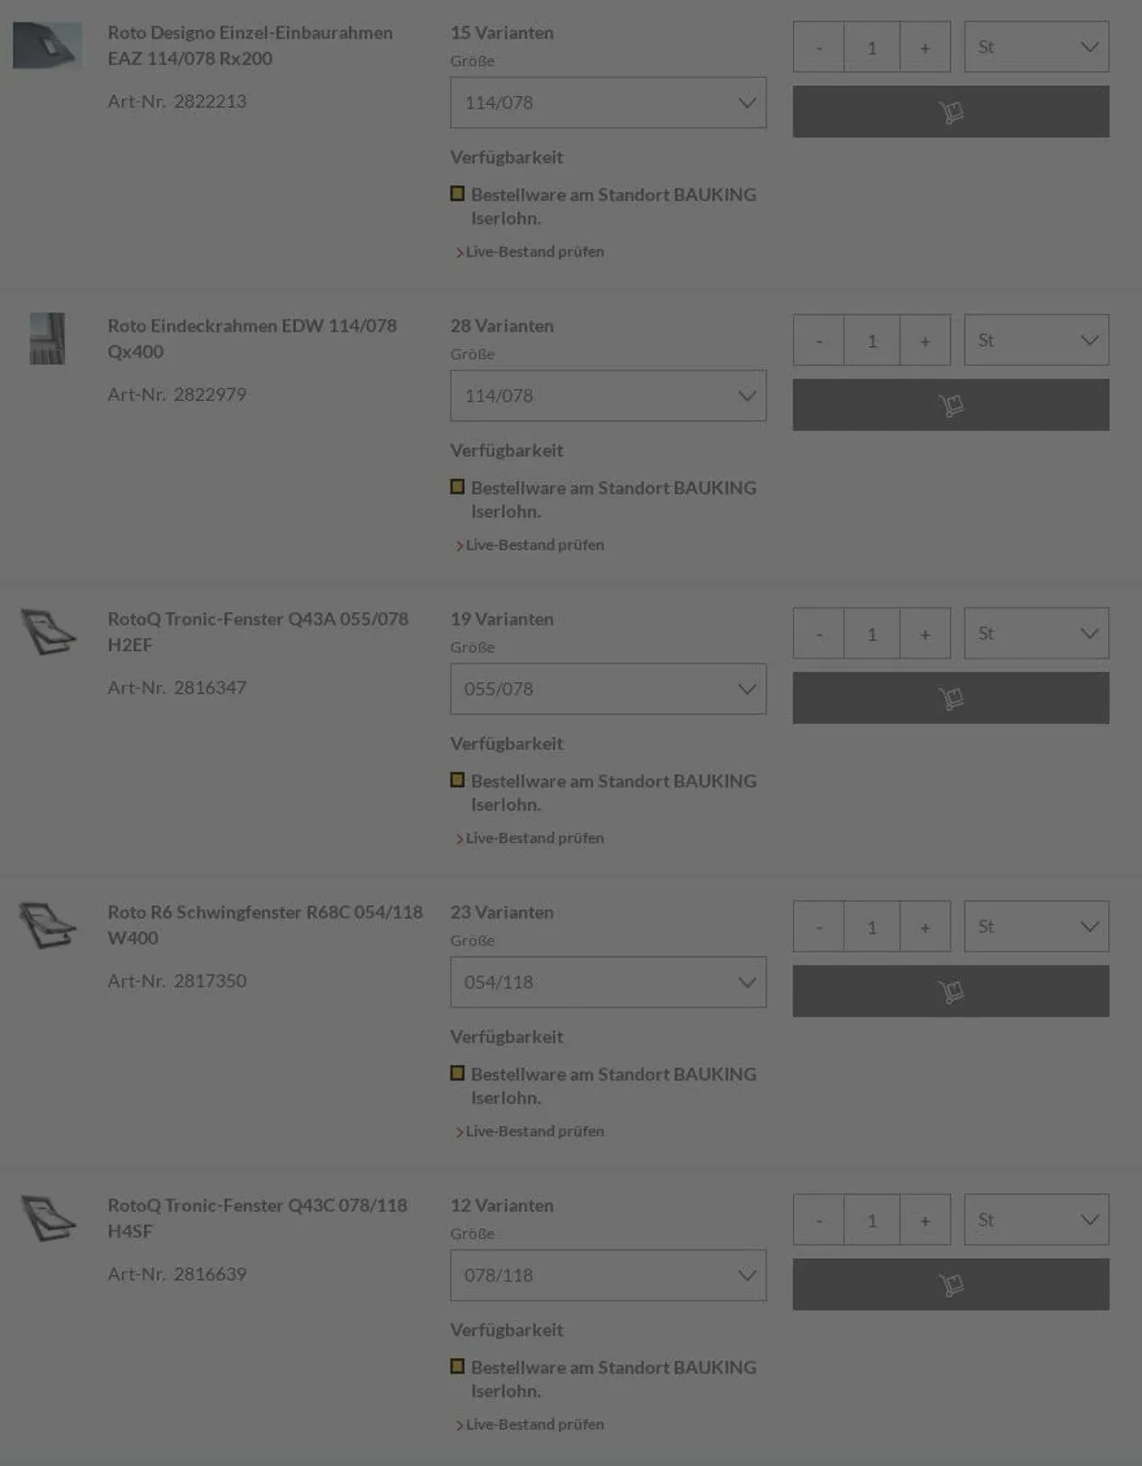Open size dropdown showing 054/118
Image resolution: width=1142 pixels, height=1466 pixels.
608,982
